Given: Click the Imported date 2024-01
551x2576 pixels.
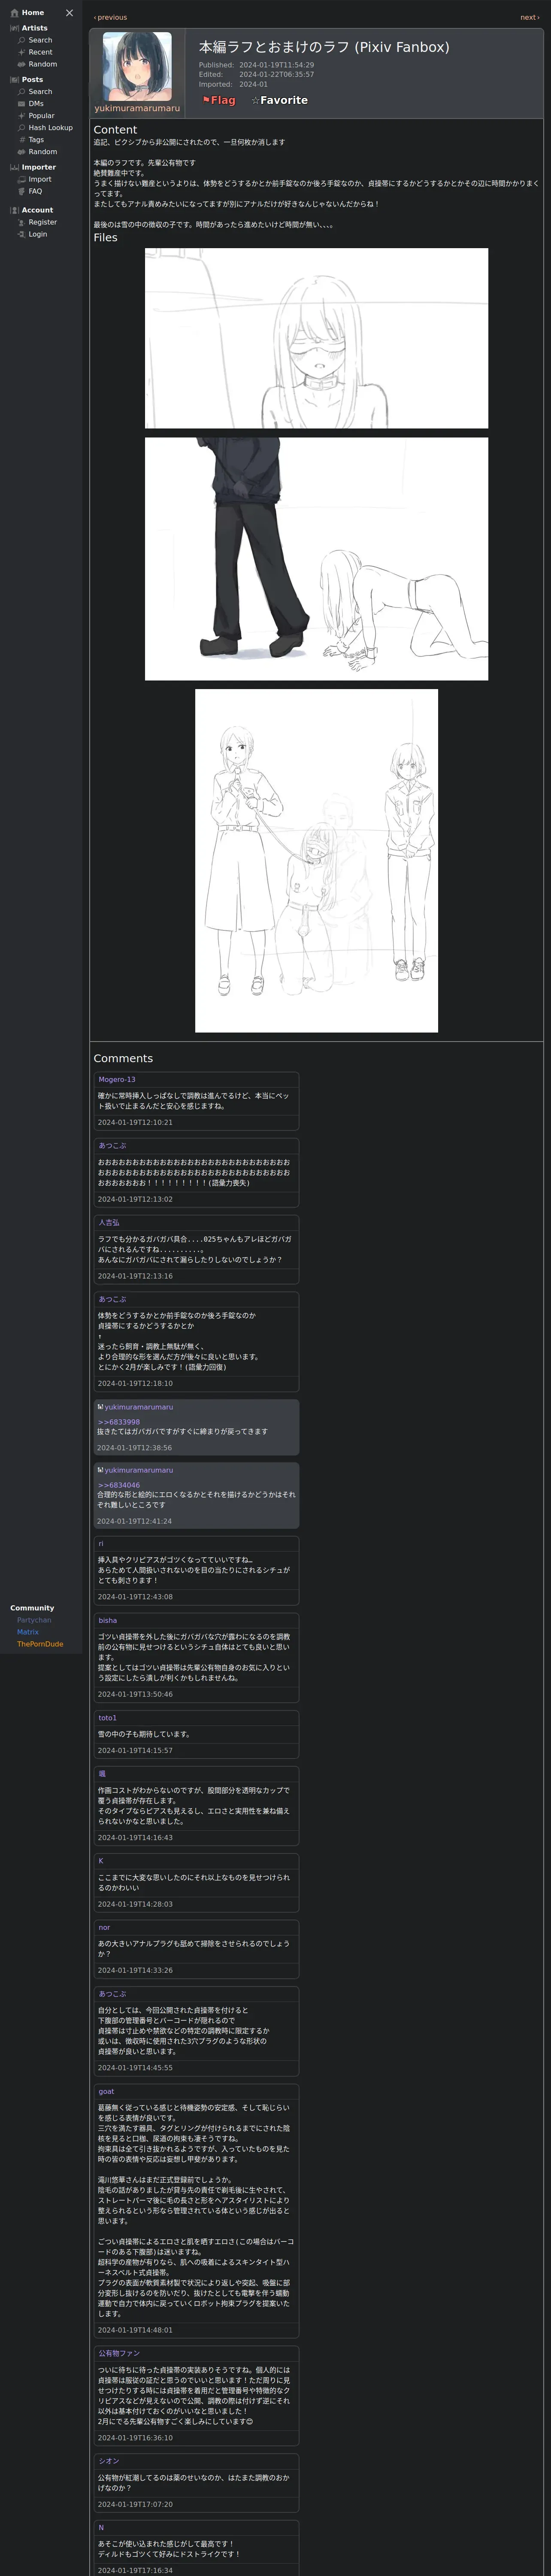Looking at the screenshot, I should point(253,84).
